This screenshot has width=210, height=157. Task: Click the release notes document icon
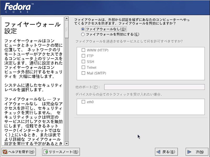click(45, 152)
